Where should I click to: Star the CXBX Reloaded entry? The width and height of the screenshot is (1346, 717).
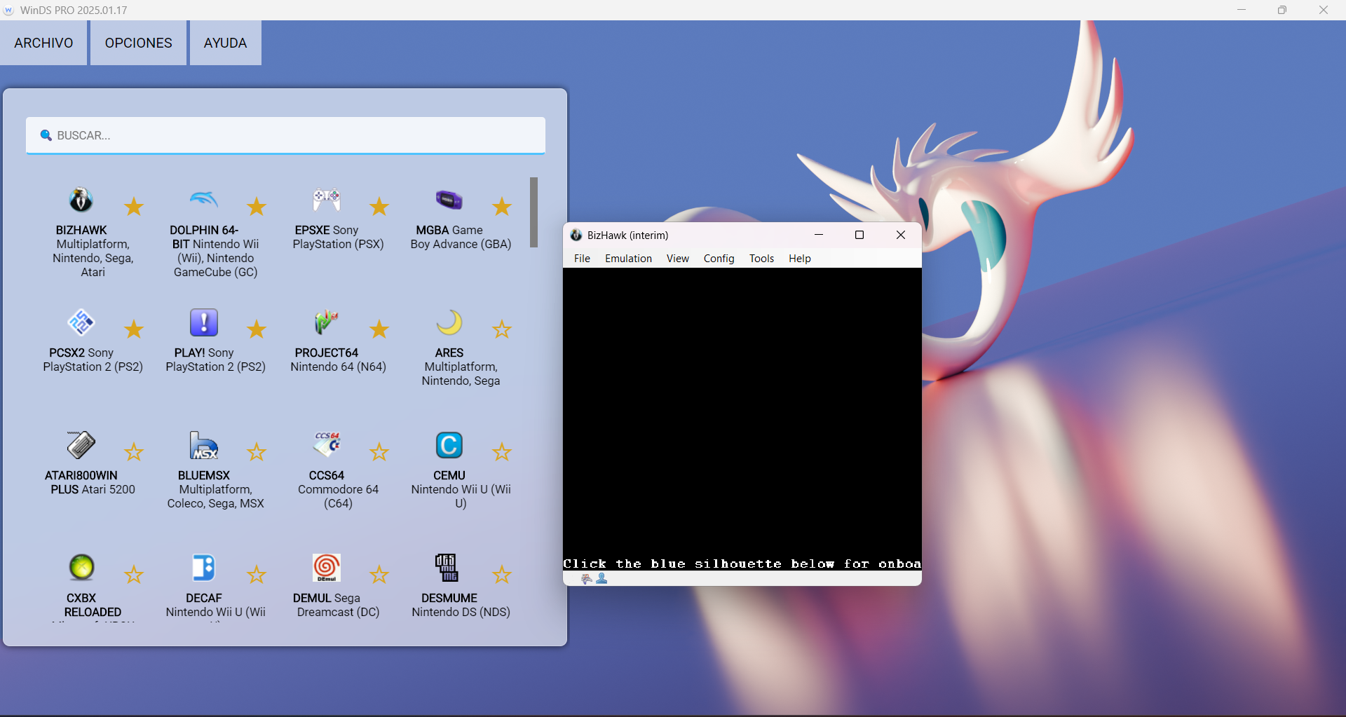click(x=134, y=575)
